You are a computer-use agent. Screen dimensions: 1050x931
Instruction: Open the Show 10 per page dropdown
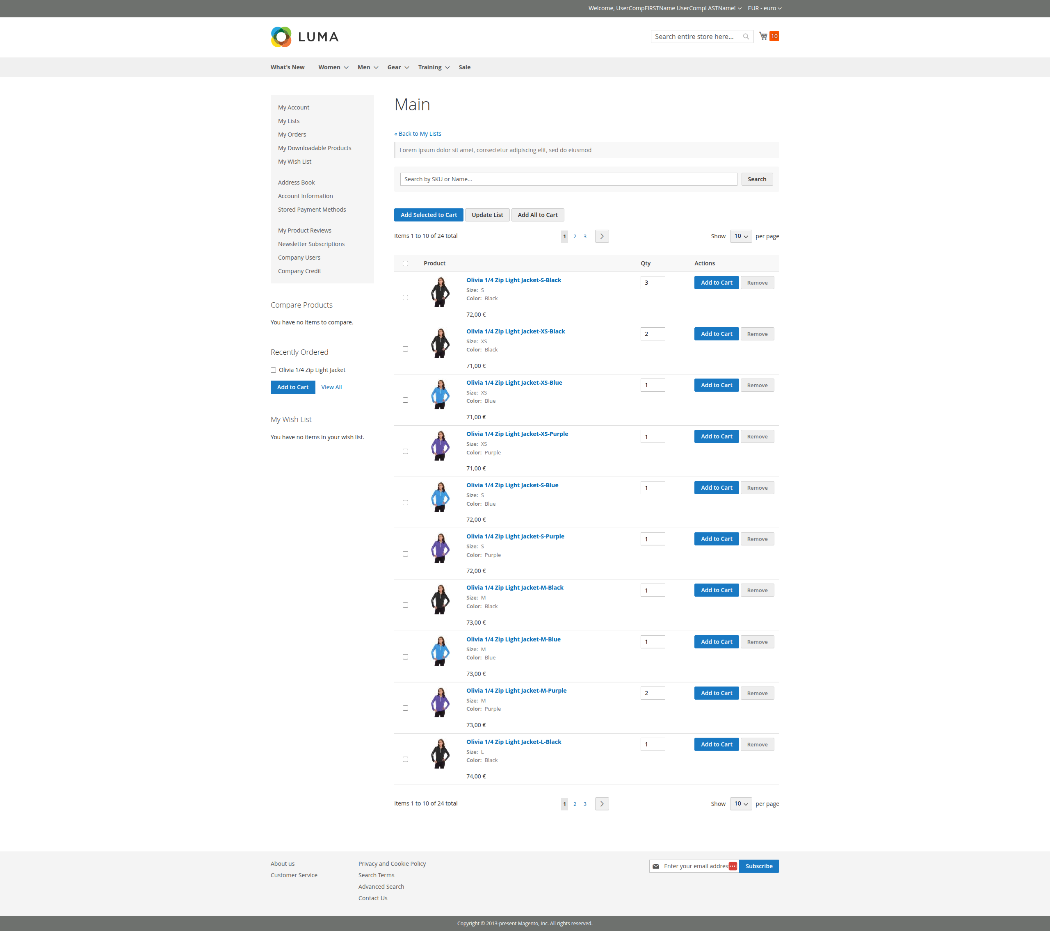click(x=740, y=236)
